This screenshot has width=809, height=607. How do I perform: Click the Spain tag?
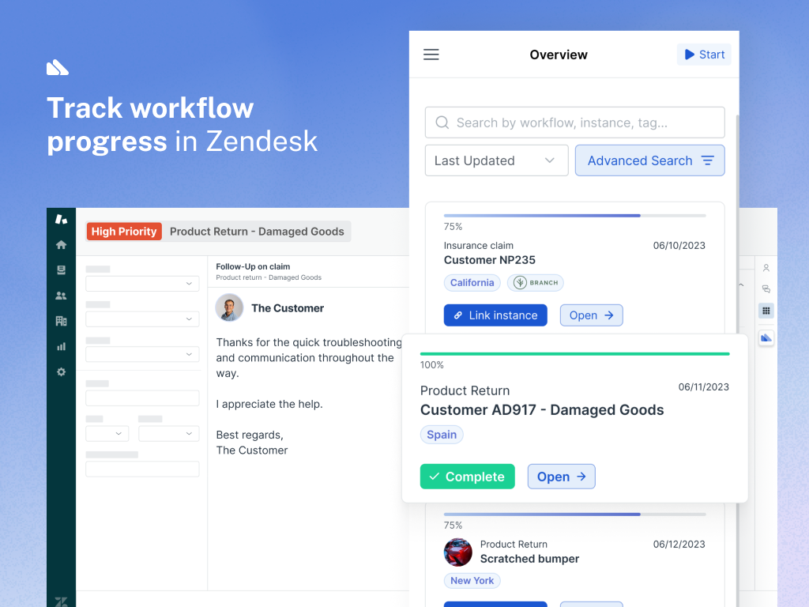[442, 435]
